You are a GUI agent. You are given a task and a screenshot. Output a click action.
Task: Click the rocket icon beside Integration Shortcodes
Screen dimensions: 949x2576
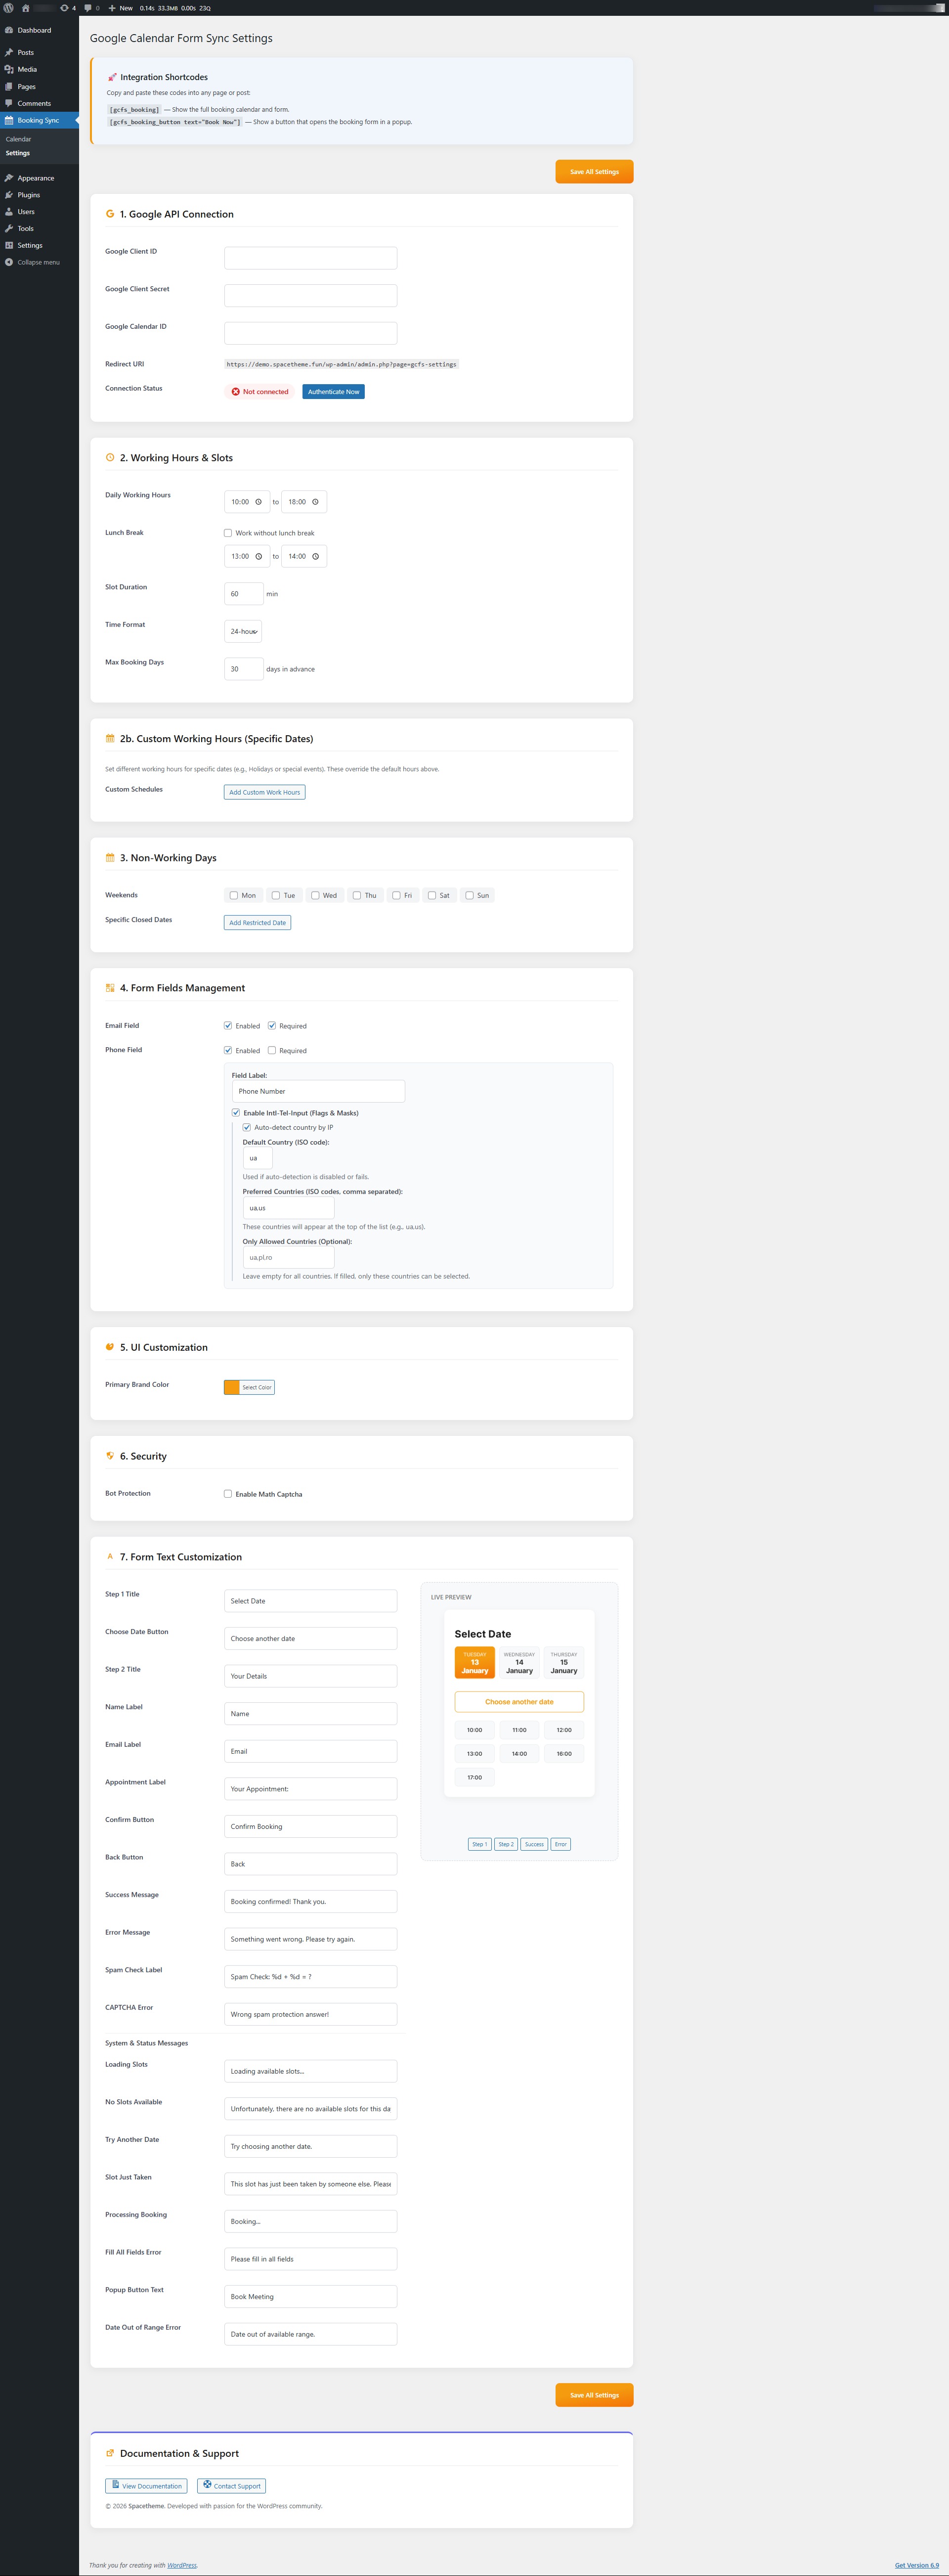pyautogui.click(x=112, y=77)
